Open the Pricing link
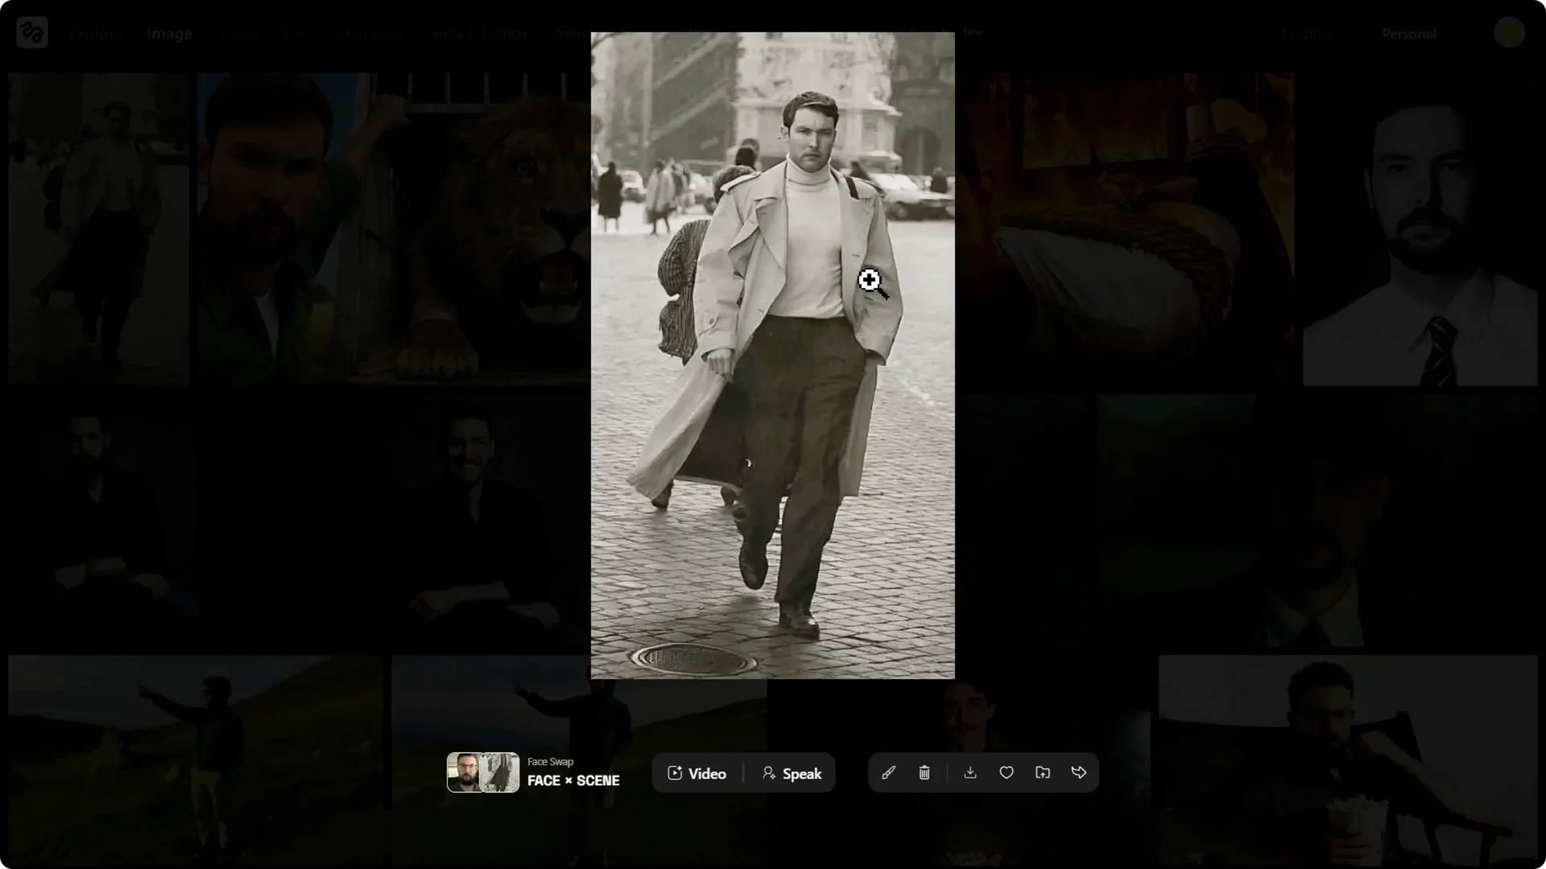This screenshot has height=869, width=1546. tap(1306, 34)
